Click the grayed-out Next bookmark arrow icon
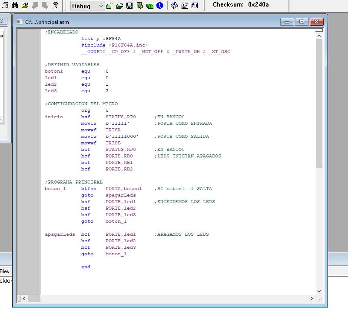348x324 pixels. pyautogui.click(x=45, y=5)
